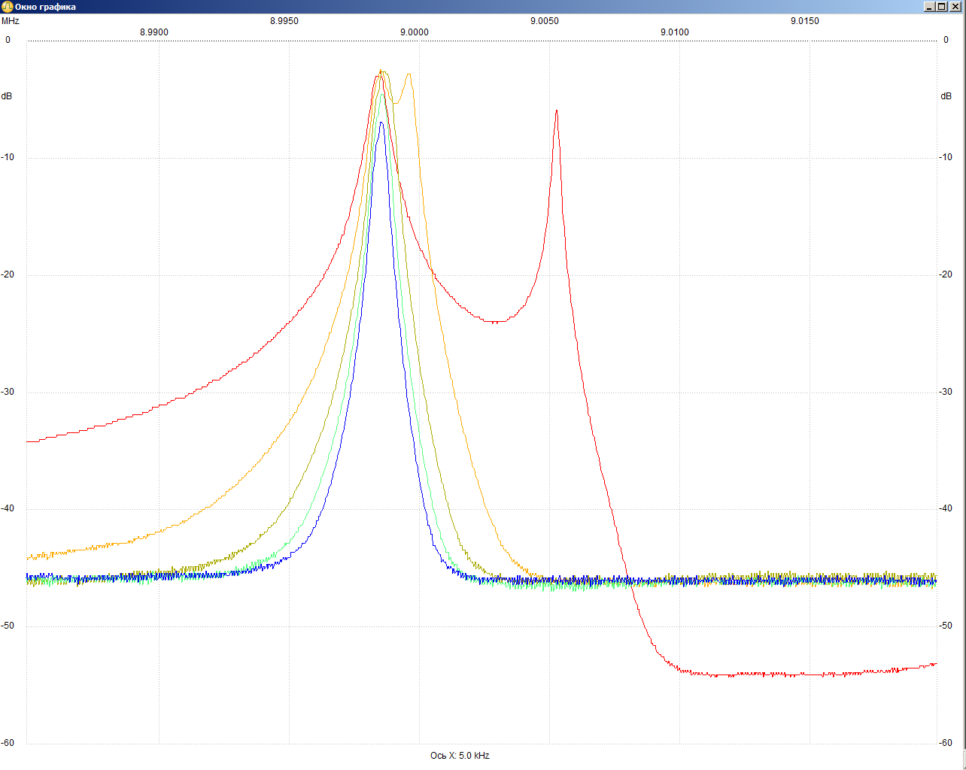
Task: Maximize the graph window
Action: [942, 7]
